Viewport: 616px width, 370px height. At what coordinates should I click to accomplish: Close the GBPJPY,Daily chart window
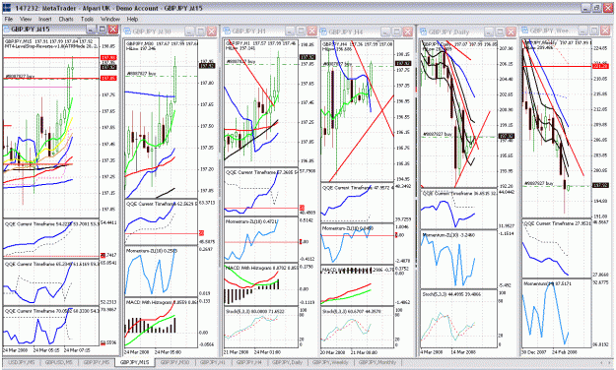511,31
